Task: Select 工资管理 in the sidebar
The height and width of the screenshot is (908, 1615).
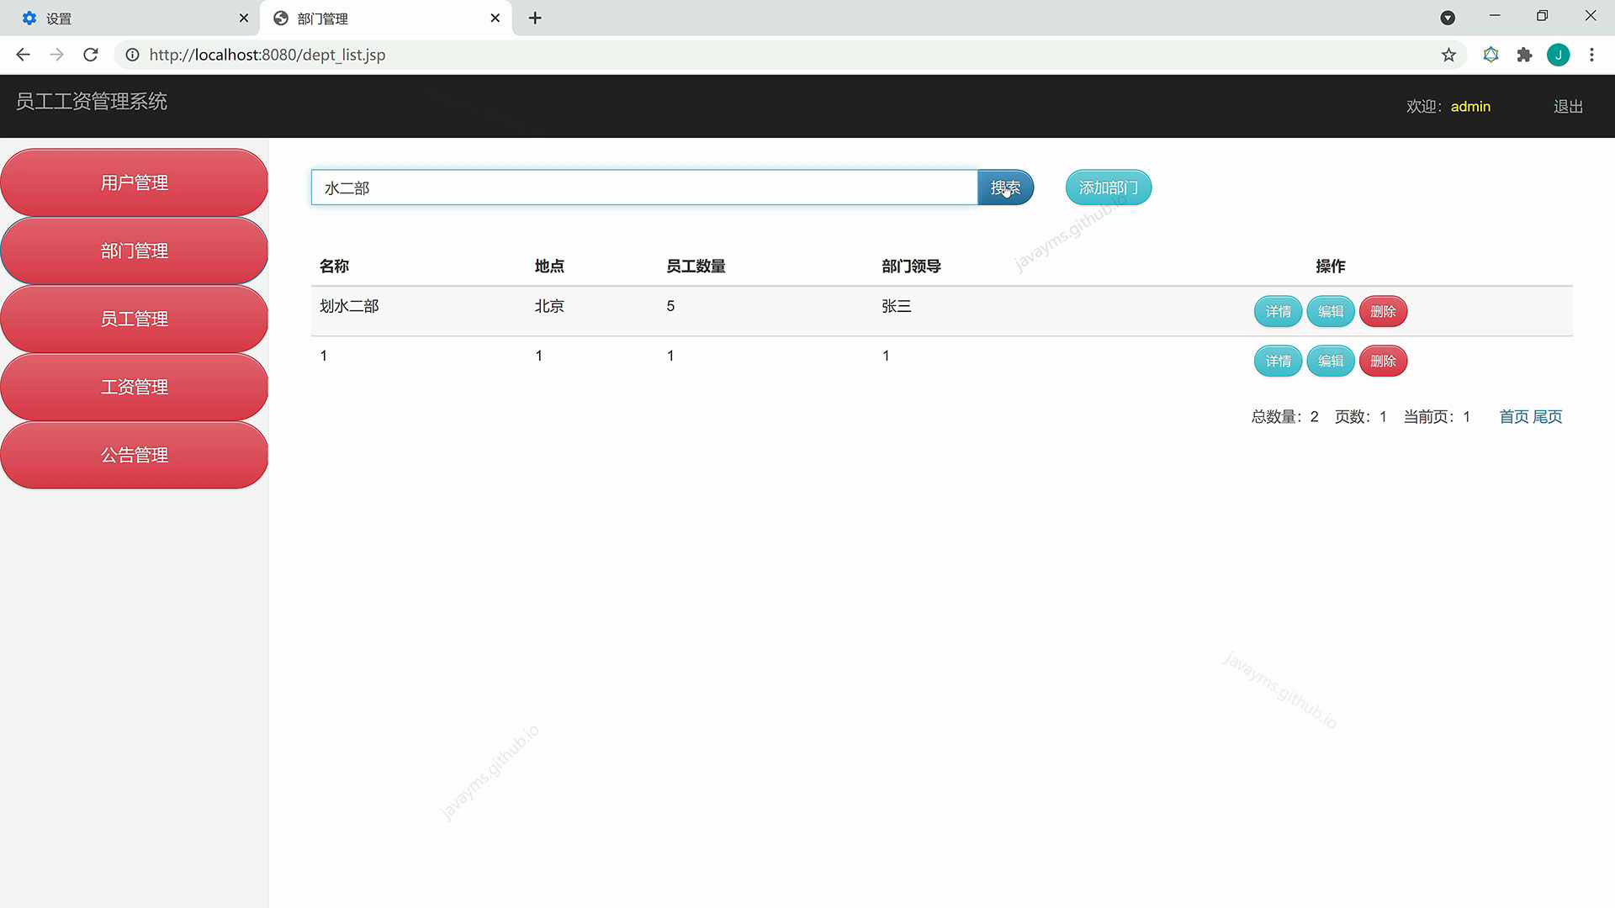Action: (135, 387)
